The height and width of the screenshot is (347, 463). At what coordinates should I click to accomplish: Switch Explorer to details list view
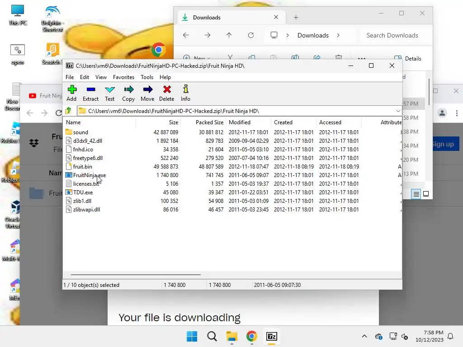click(x=416, y=194)
